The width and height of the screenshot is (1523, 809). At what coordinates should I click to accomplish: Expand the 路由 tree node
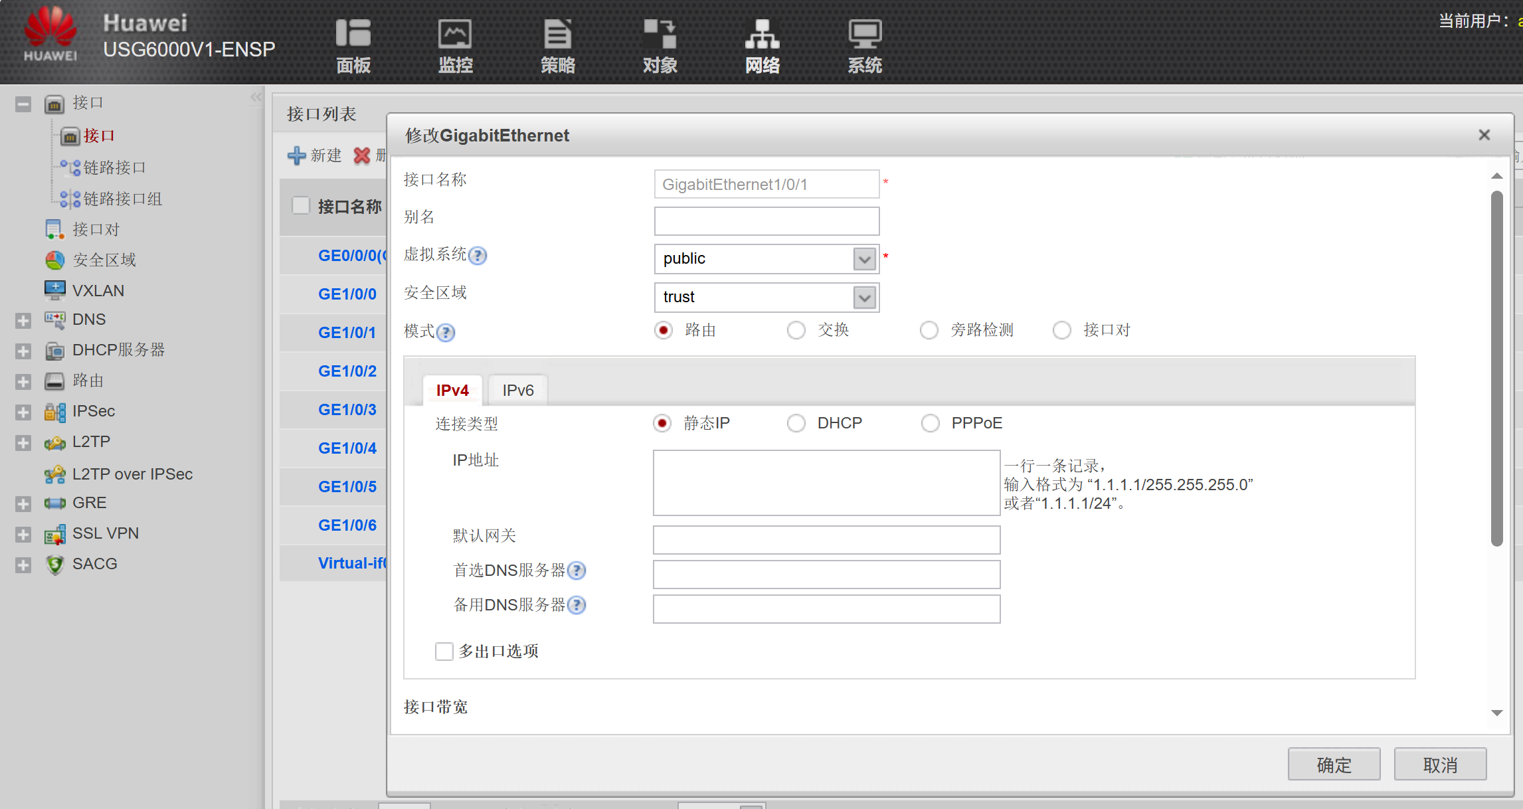23,382
